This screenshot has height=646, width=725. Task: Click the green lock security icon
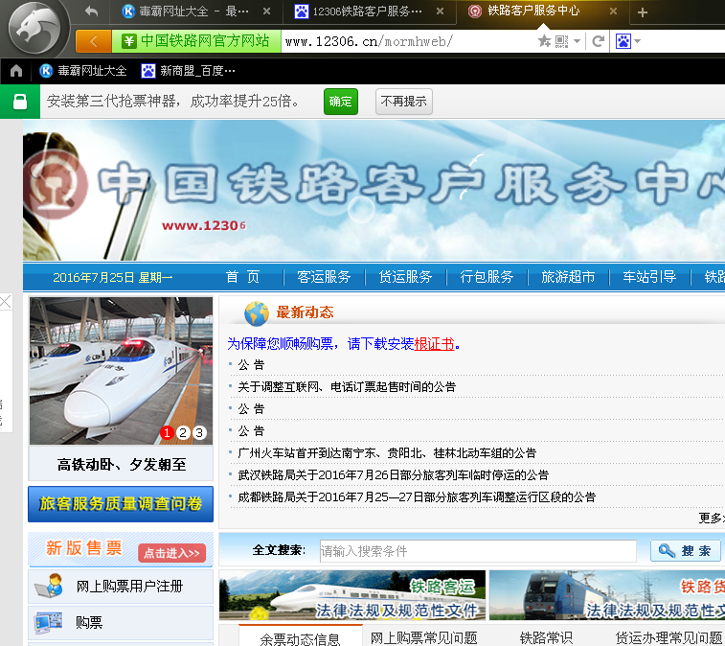[20, 102]
